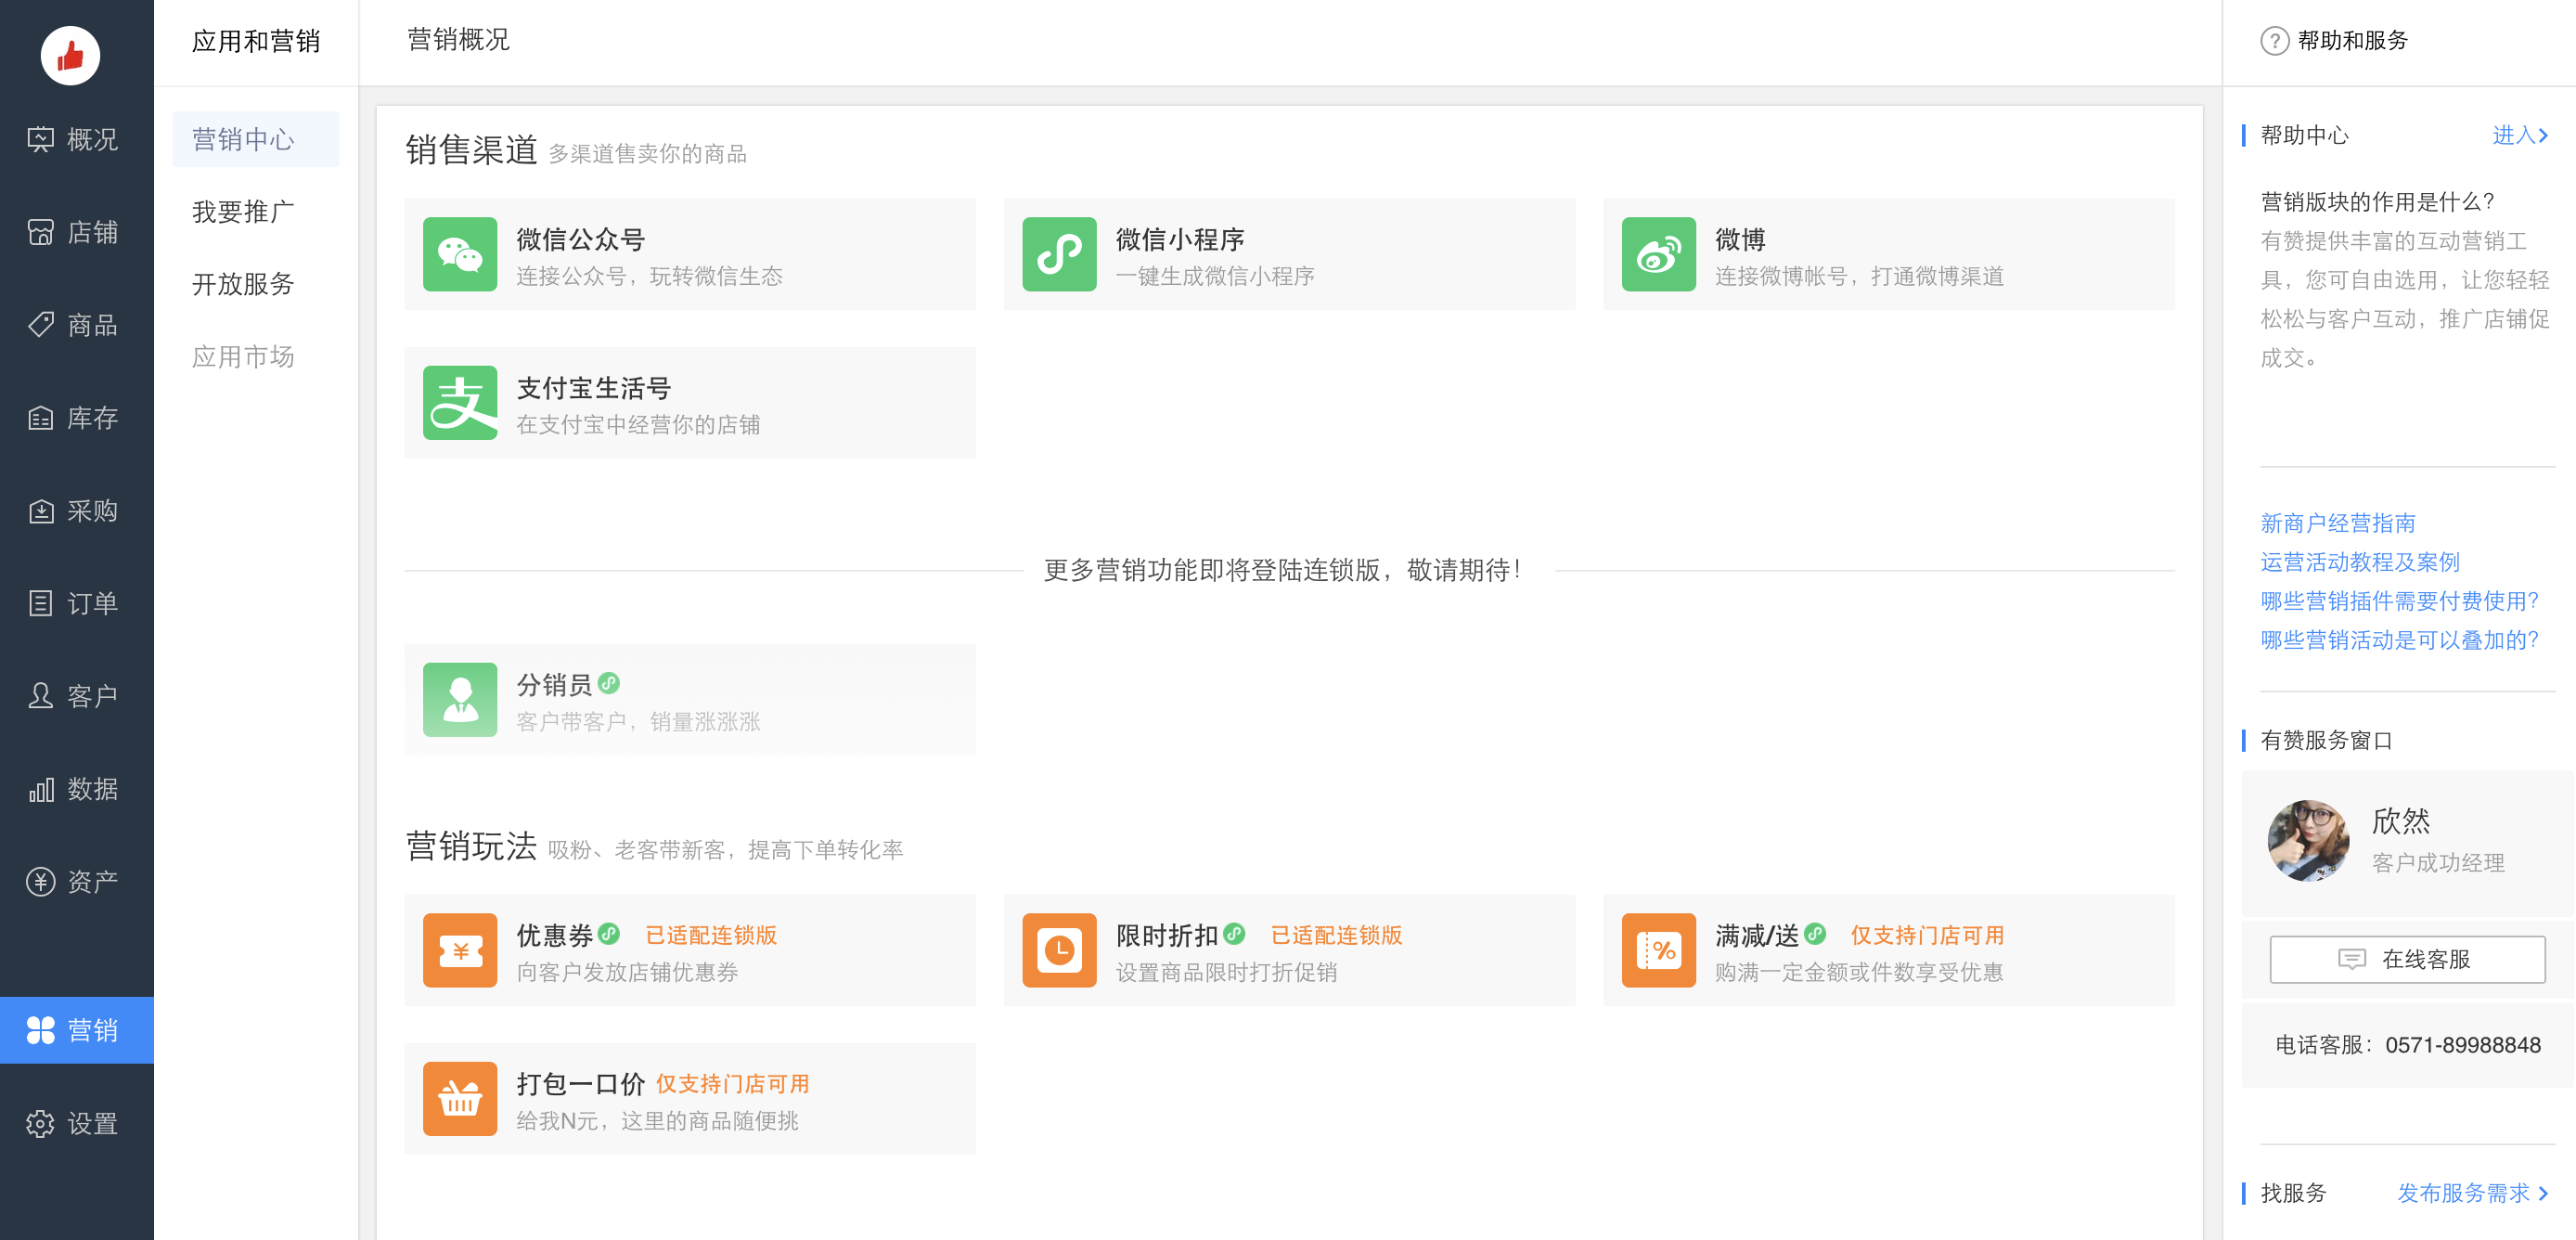Click the 在线客服 button
The image size is (2576, 1240).
tap(2406, 959)
